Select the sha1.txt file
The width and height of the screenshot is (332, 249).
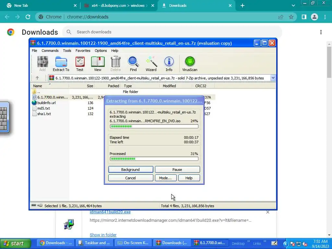coord(44,114)
